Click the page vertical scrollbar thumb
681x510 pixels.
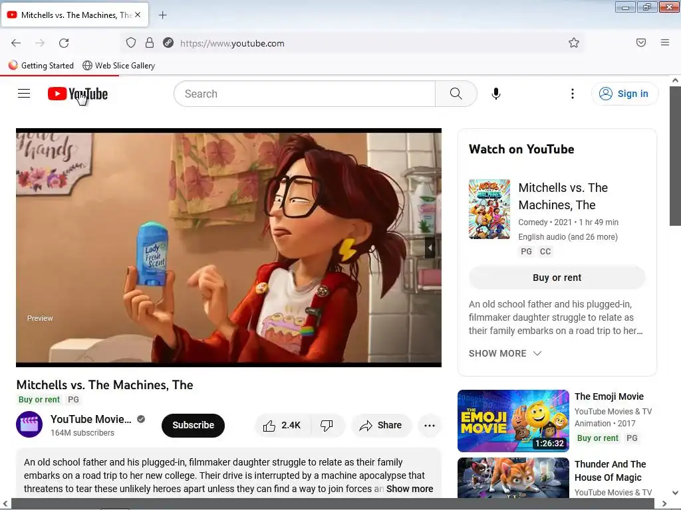[x=675, y=155]
